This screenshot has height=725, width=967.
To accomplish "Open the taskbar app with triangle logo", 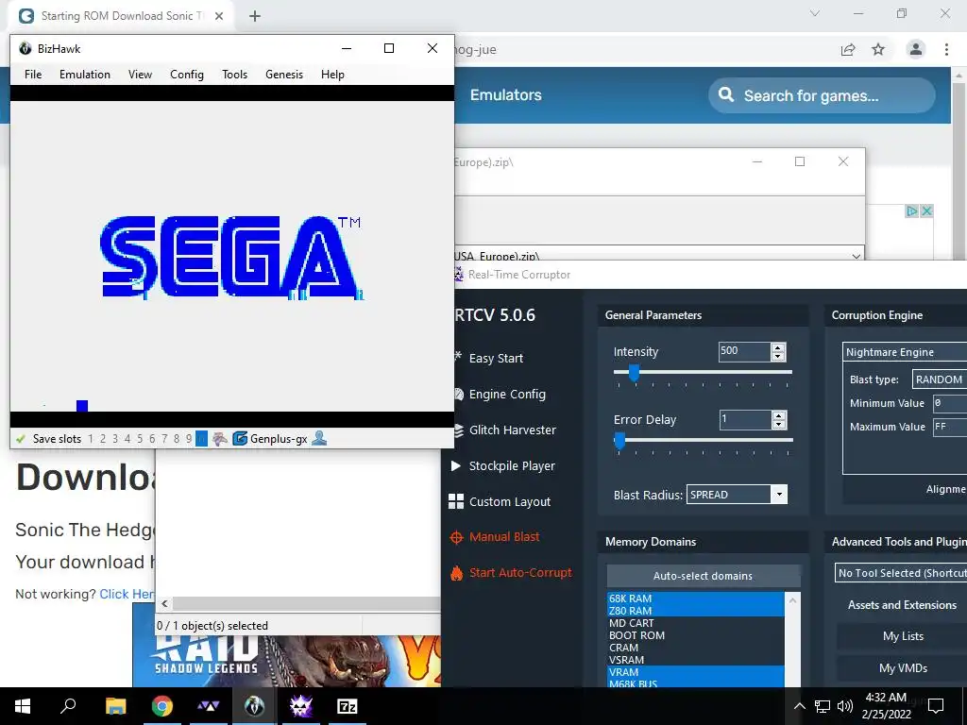I will (209, 706).
